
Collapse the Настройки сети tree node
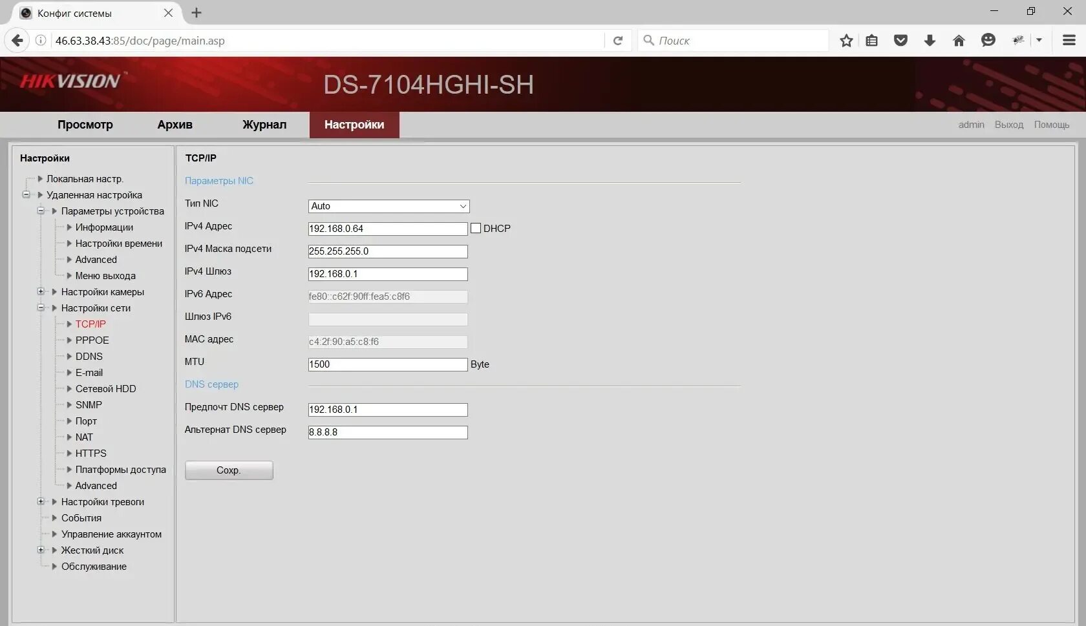[x=41, y=308]
